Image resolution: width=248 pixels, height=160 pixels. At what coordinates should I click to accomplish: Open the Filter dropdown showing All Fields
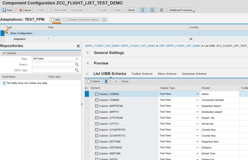coord(56,59)
